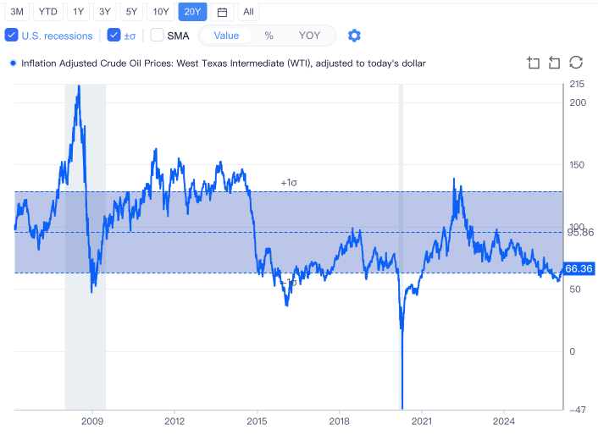Screen dimensions: 598x441
Task: Click the blue legend dot for WTI series
Action: pyautogui.click(x=13, y=63)
